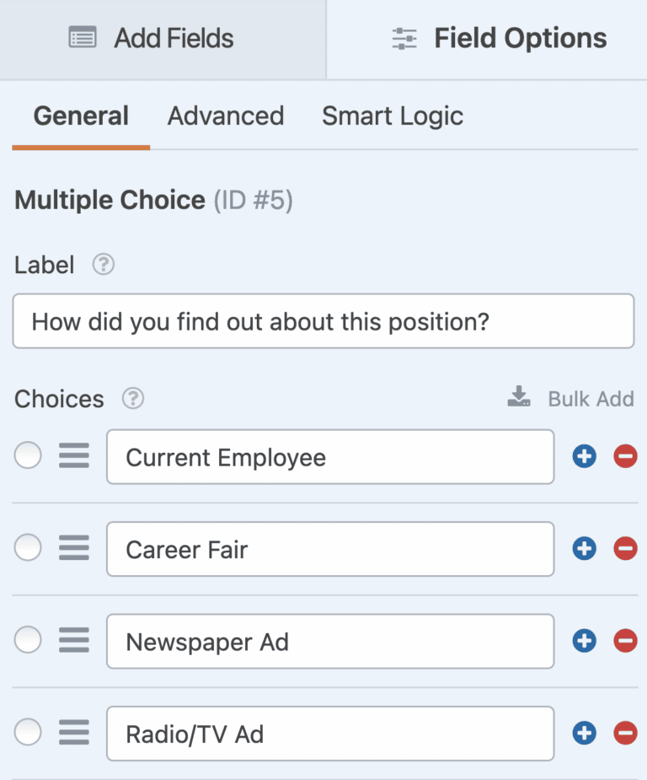
Task: Remove the Career Fair choice
Action: (625, 548)
